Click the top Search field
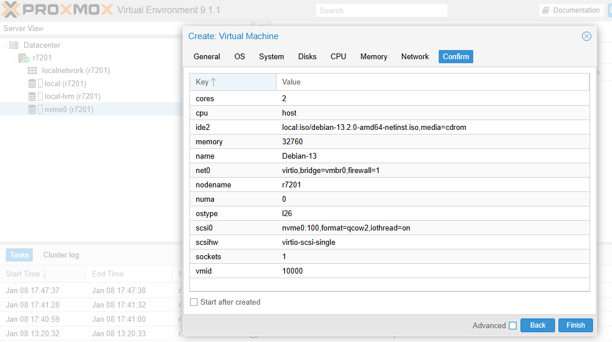Image resolution: width=612 pixels, height=342 pixels. [x=381, y=10]
